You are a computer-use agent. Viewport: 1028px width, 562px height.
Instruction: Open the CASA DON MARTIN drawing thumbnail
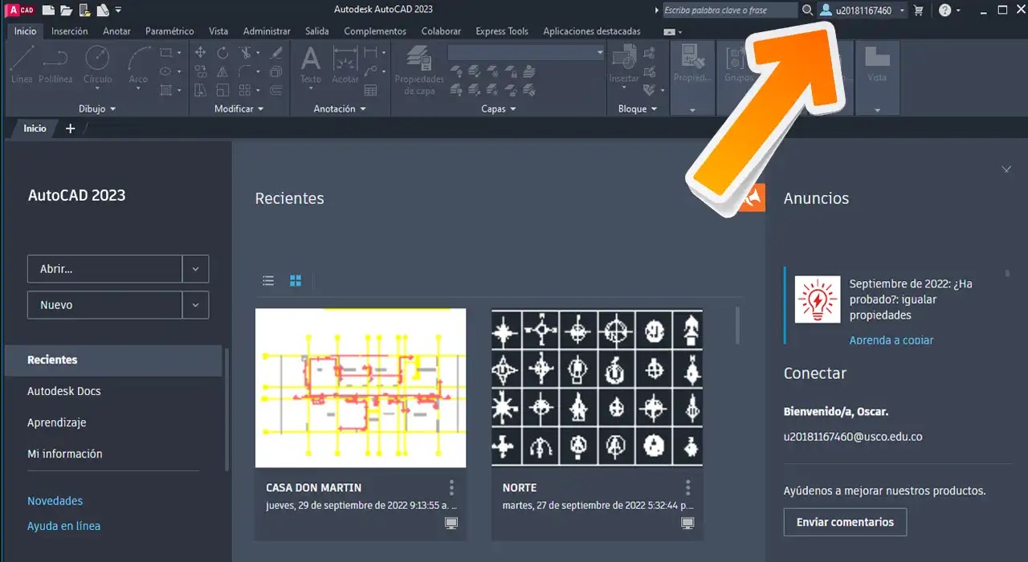(361, 388)
